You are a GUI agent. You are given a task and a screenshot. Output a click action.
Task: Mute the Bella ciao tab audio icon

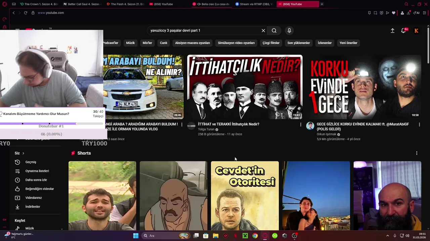tap(199, 4)
